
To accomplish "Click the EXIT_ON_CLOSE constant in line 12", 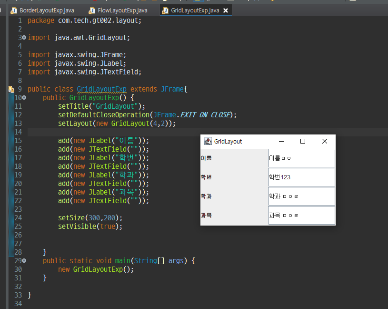I will point(205,115).
